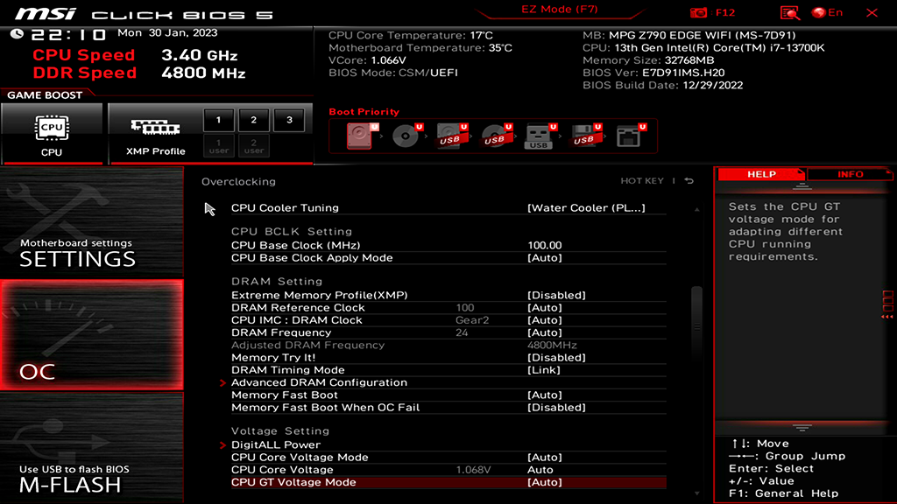Activate the GAME BOOST control
Image resolution: width=897 pixels, height=504 pixels.
[46, 94]
